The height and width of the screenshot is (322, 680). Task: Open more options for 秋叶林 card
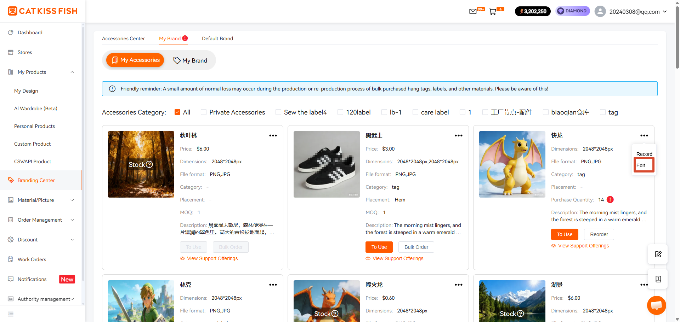point(273,136)
